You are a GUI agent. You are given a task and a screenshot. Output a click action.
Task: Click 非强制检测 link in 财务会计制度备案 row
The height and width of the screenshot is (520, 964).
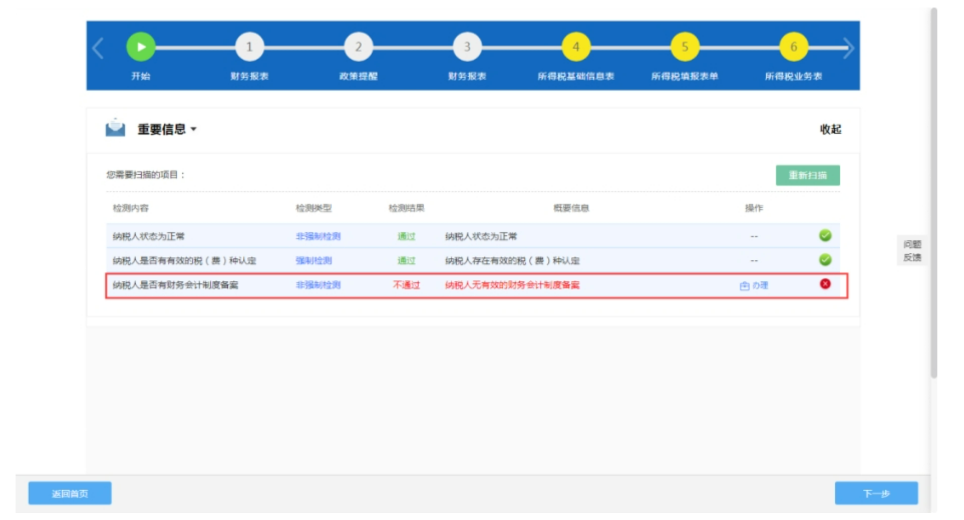click(x=318, y=285)
